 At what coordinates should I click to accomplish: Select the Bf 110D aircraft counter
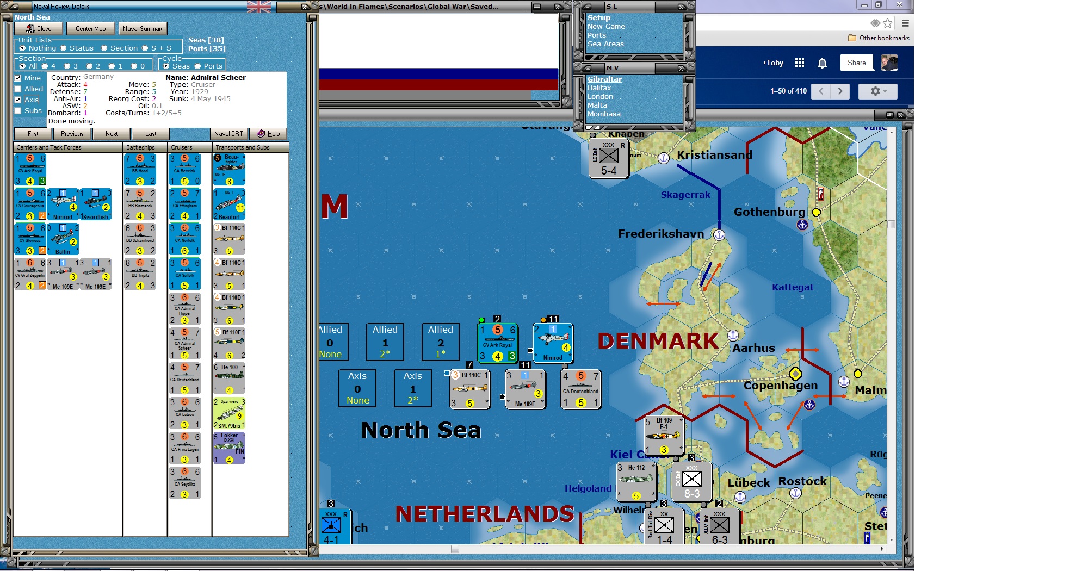(x=230, y=309)
